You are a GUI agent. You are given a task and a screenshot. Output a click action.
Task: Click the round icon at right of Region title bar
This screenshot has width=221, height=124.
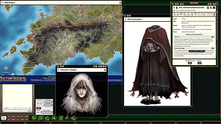pyautogui.click(x=120, y=2)
